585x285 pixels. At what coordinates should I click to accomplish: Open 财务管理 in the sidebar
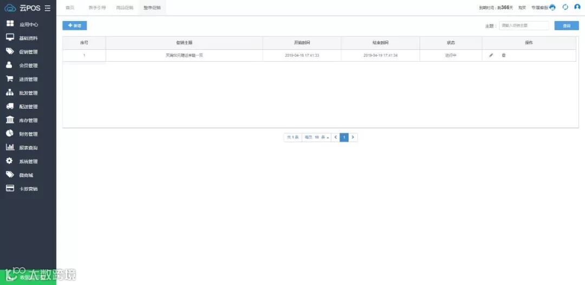point(28,134)
